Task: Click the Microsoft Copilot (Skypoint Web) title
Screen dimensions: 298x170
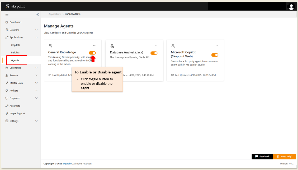Action: 183,54
